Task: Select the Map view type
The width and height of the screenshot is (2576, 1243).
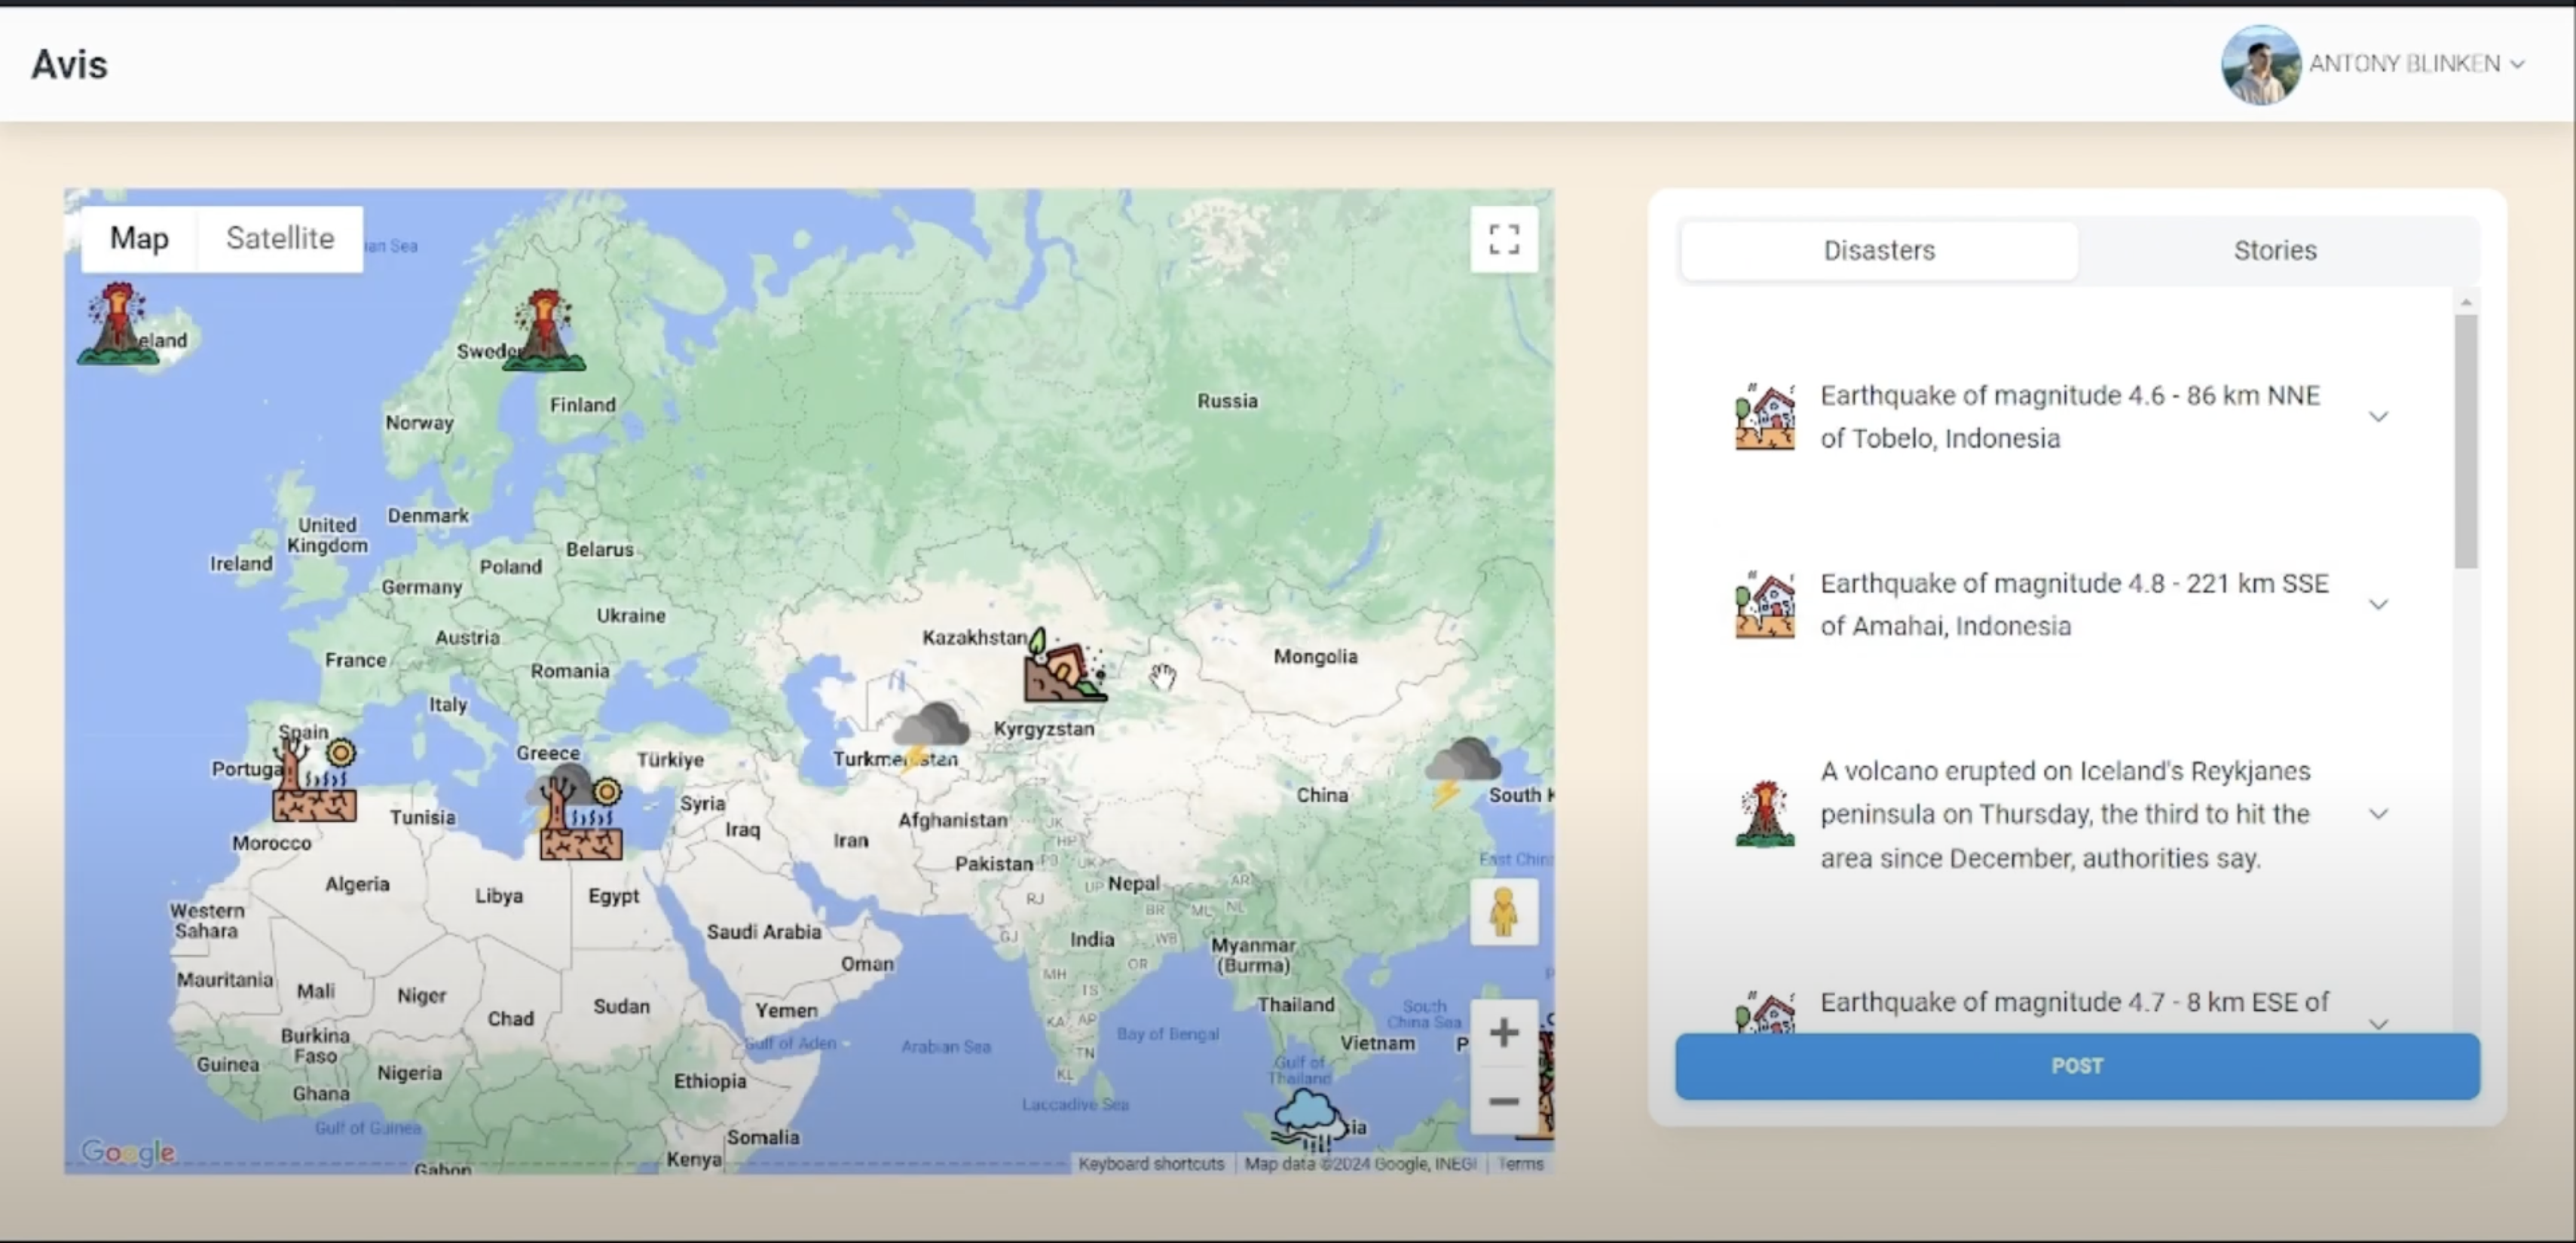Action: click(x=139, y=239)
